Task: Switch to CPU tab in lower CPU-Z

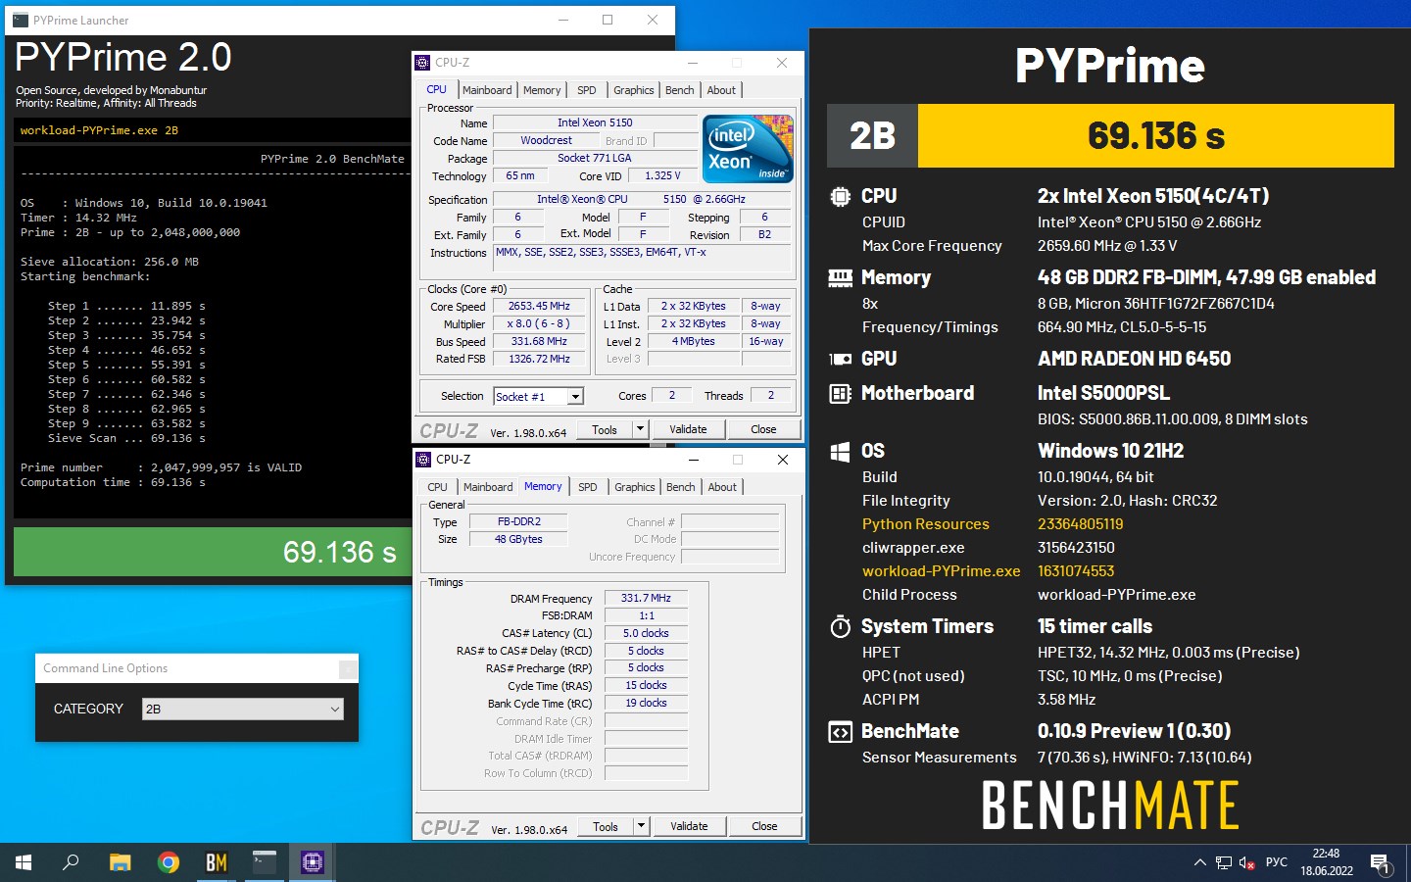Action: point(438,487)
